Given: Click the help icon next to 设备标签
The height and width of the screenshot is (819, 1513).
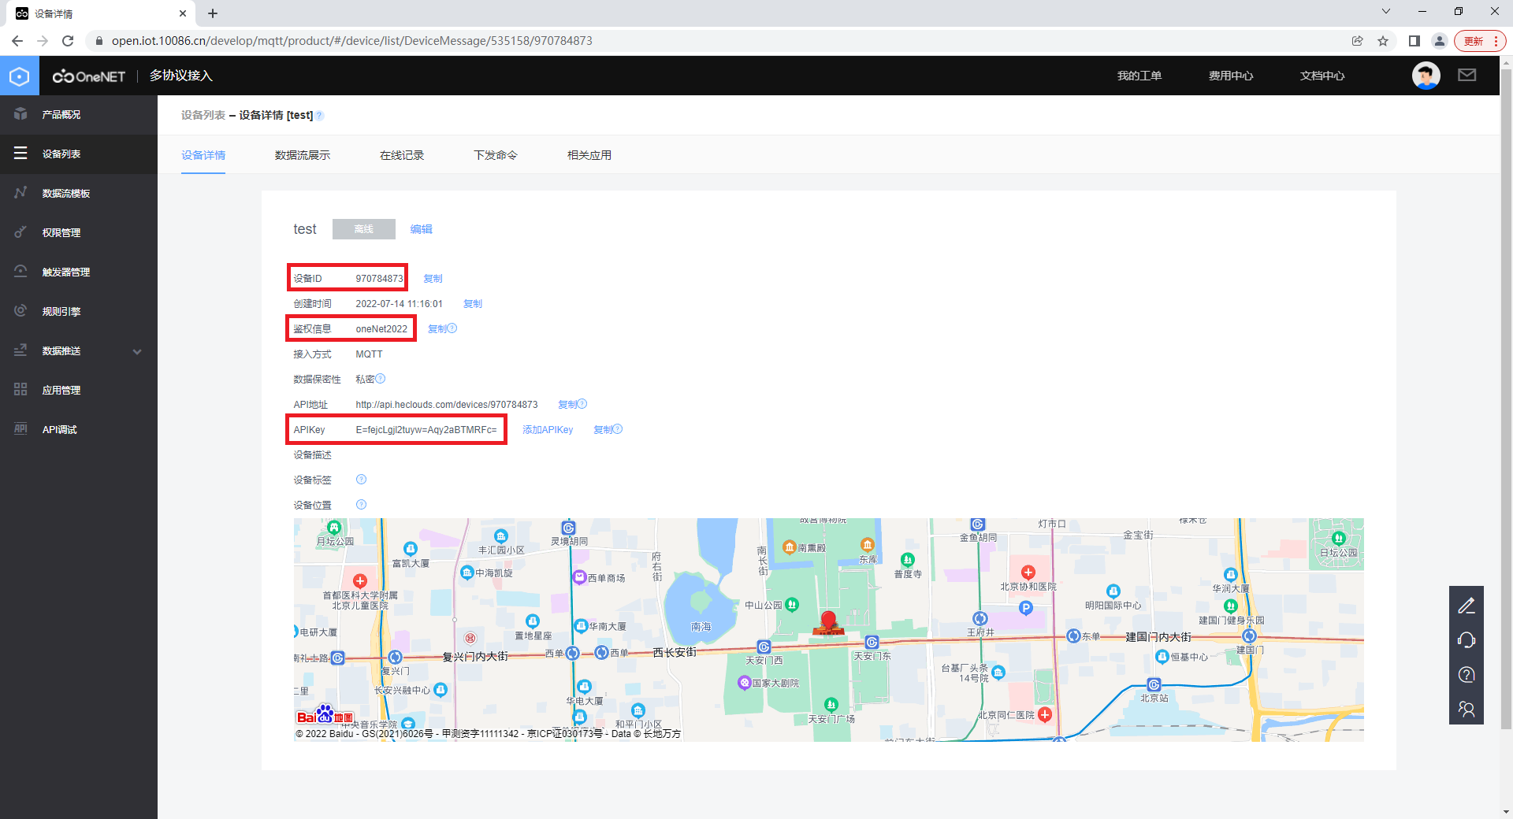Looking at the screenshot, I should click(361, 480).
